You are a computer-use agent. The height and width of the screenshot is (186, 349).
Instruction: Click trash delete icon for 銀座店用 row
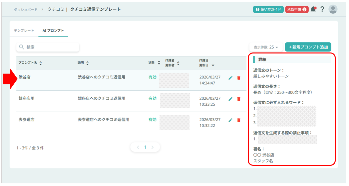point(238,99)
